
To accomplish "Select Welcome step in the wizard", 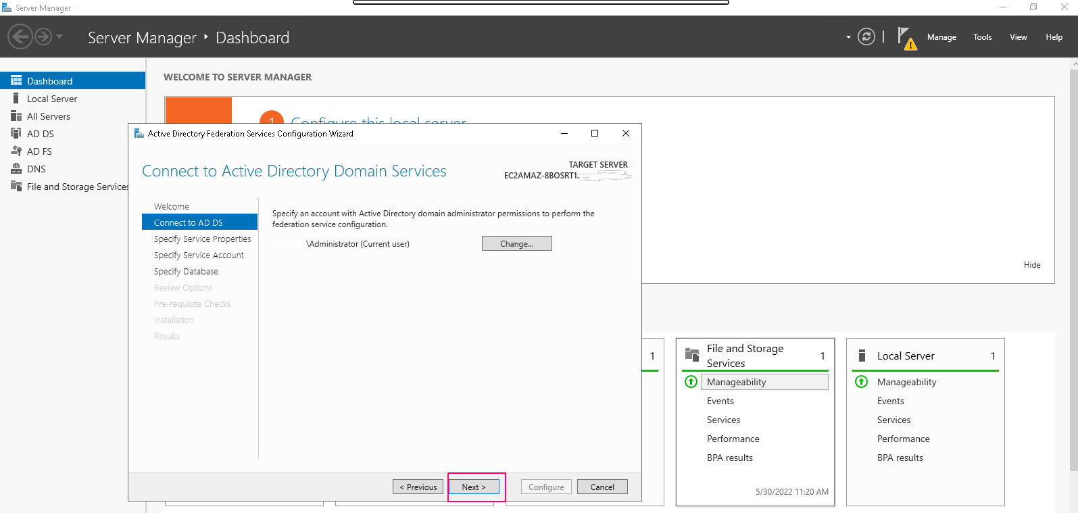I will coord(172,206).
